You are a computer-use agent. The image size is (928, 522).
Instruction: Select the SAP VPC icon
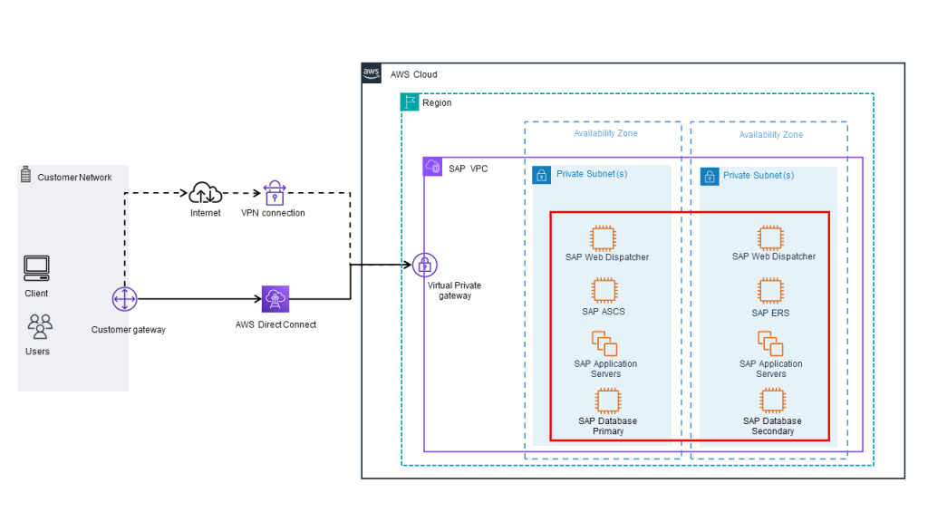point(432,167)
